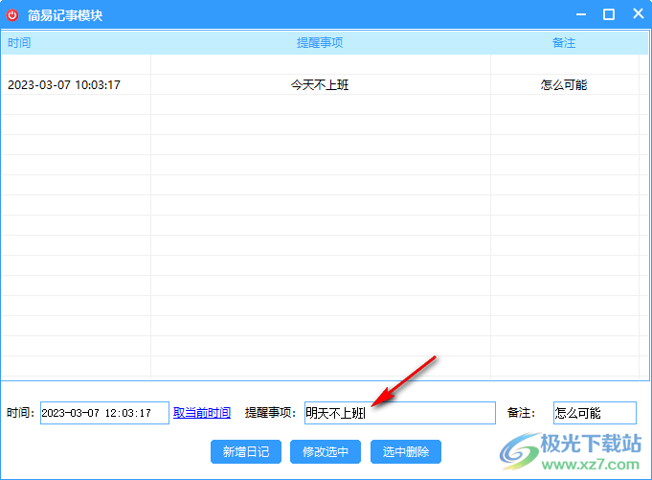This screenshot has height=480, width=652.
Task: Hit the 选中删除 button
Action: click(x=406, y=452)
